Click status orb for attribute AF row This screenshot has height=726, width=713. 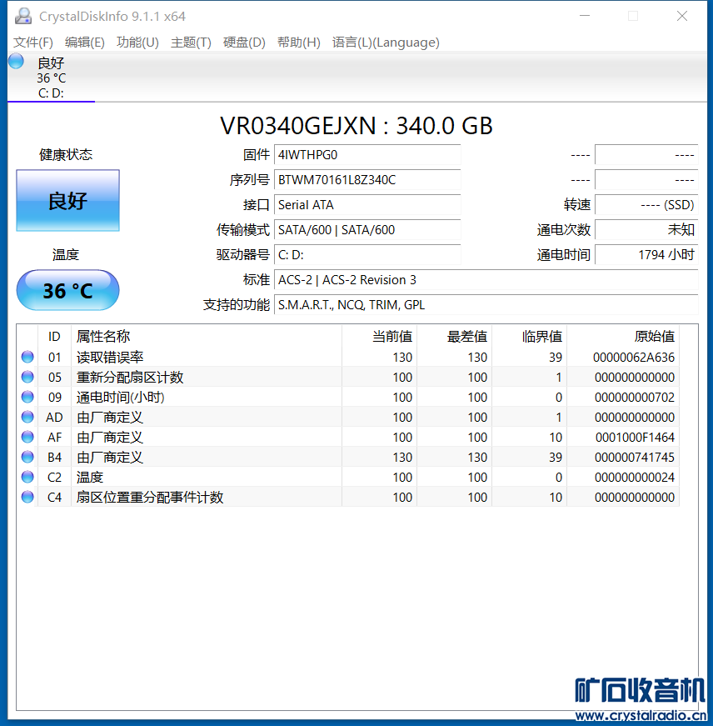click(27, 437)
